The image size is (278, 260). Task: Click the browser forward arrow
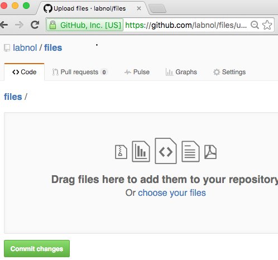(x=19, y=25)
